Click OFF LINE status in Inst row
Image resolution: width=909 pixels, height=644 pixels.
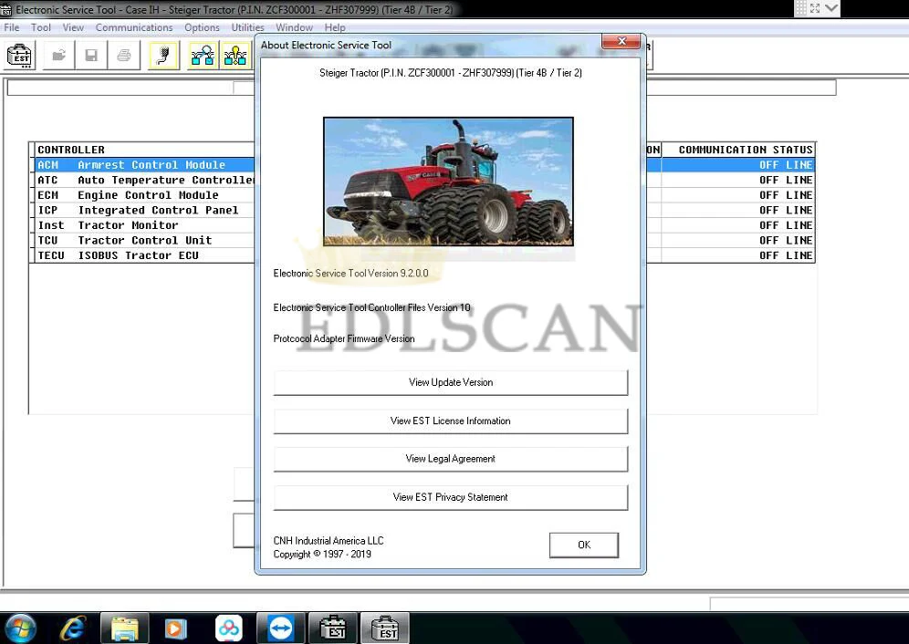(x=786, y=225)
